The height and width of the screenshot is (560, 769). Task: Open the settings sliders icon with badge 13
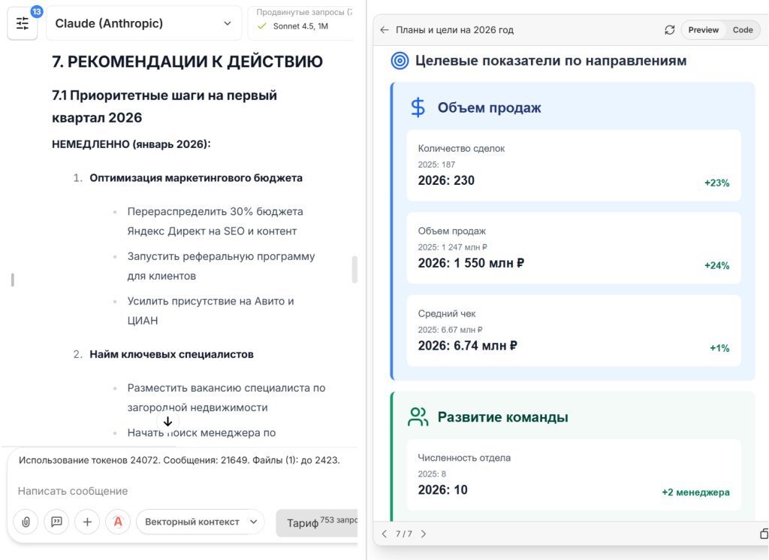(23, 23)
